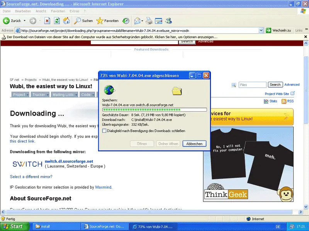This screenshot has height=231, width=309.
Task: Enable closing dialog after download completes checkbox
Action: coord(104,131)
